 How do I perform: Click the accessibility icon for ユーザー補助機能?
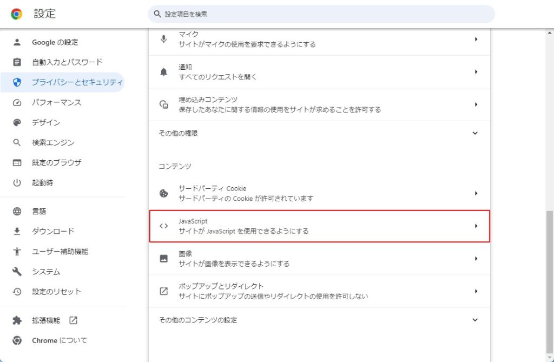17,252
